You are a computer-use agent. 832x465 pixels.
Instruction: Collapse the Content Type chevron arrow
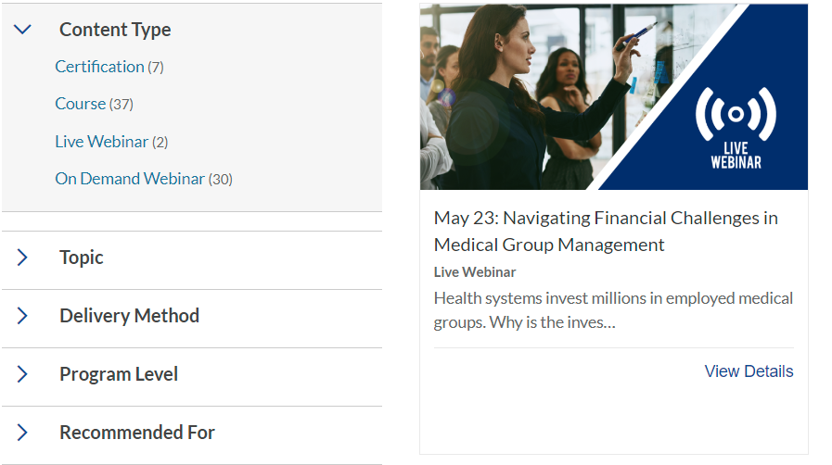click(x=23, y=30)
